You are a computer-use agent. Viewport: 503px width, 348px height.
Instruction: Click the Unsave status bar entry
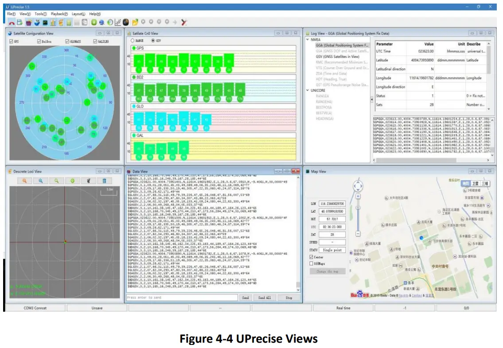point(97,308)
